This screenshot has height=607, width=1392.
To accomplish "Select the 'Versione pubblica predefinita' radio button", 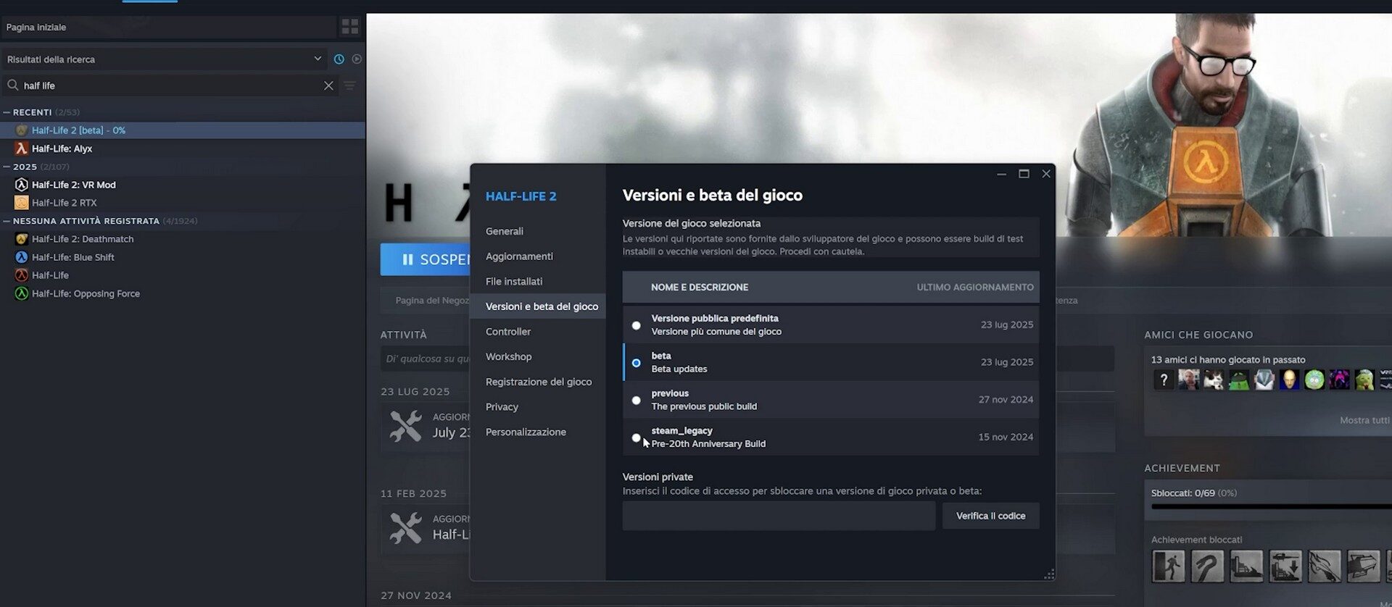I will tap(636, 325).
